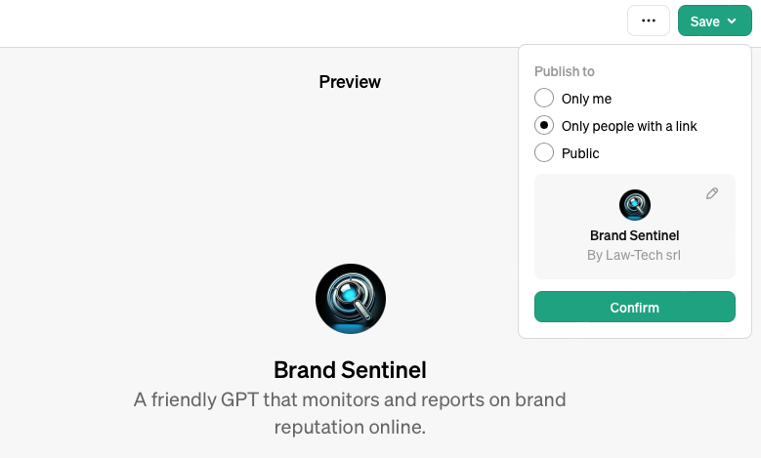Click the Preview heading
The width and height of the screenshot is (761, 458).
pyautogui.click(x=350, y=82)
